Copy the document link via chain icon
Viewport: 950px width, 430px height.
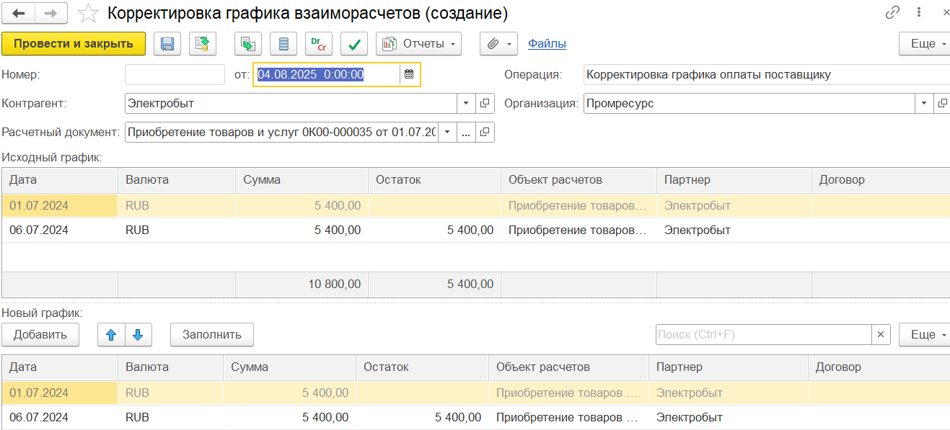pos(892,13)
